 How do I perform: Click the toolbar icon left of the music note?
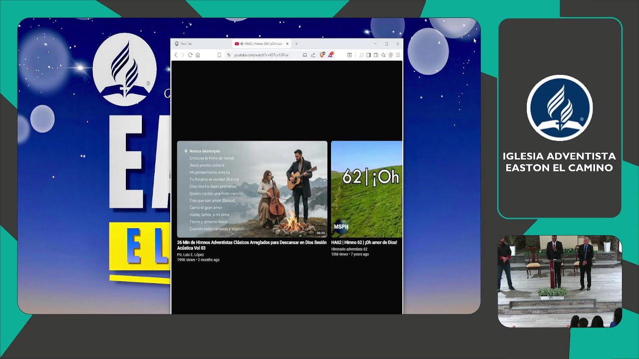(349, 55)
